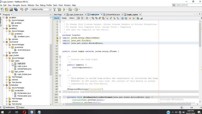Click the Uncomment code icon
Viewport: 202px width, 114px height.
point(141,18)
